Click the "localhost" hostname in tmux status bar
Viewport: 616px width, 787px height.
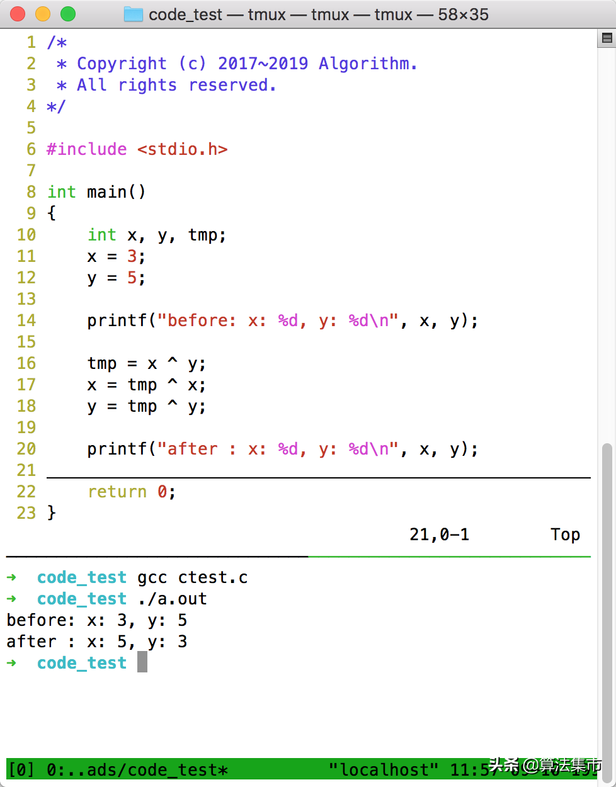(383, 770)
